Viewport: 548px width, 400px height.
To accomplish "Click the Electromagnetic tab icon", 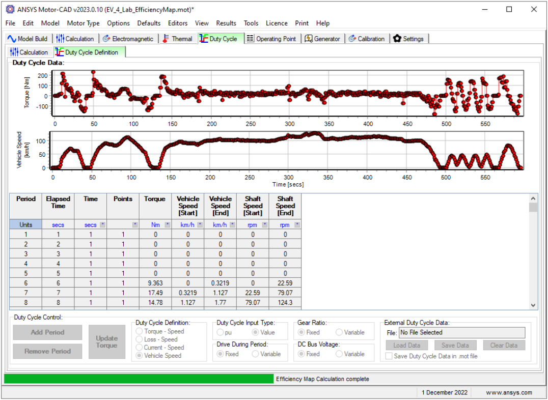I will 106,39.
